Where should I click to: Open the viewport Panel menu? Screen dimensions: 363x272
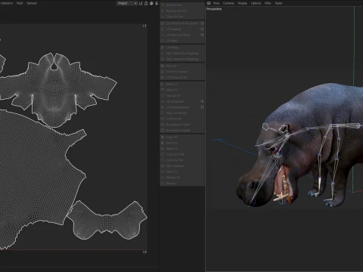point(278,3)
